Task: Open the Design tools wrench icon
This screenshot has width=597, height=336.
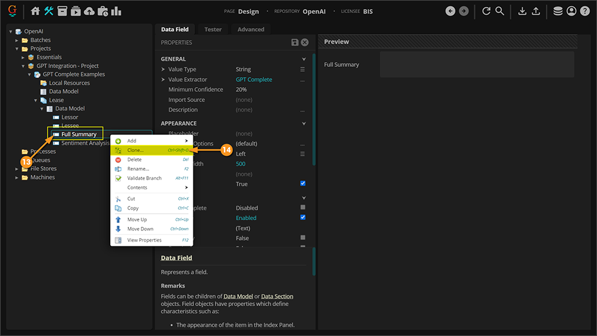Action: tap(49, 11)
